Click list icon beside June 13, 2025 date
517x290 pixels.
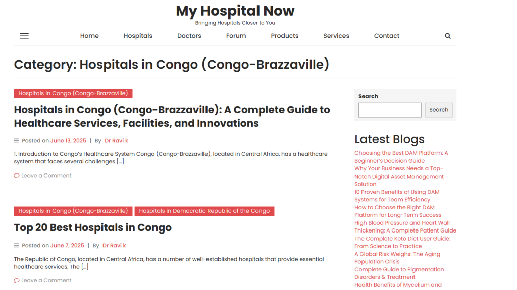16,141
